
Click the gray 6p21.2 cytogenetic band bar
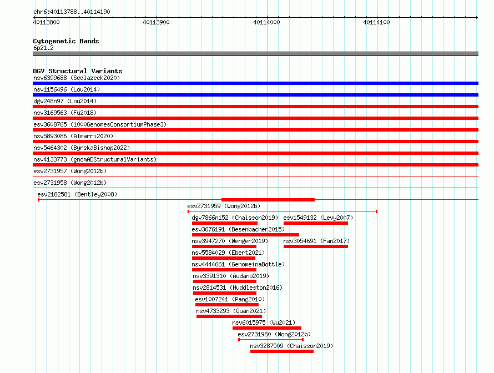click(255, 54)
